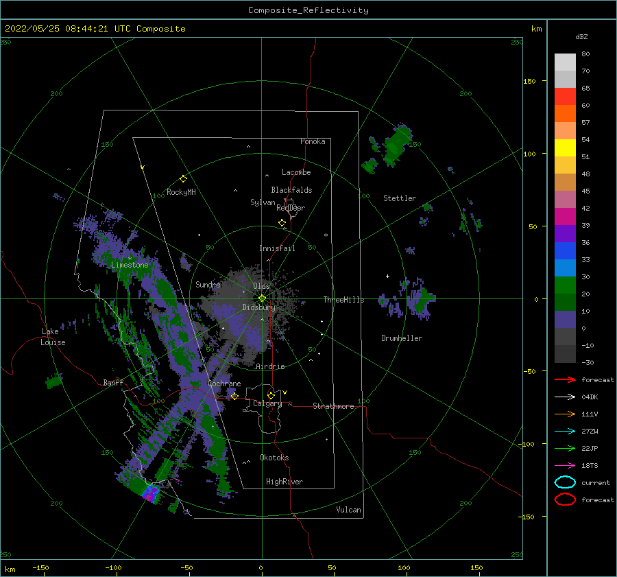The height and width of the screenshot is (577, 617).
Task: Click the Didsbury town label
Action: 258,307
